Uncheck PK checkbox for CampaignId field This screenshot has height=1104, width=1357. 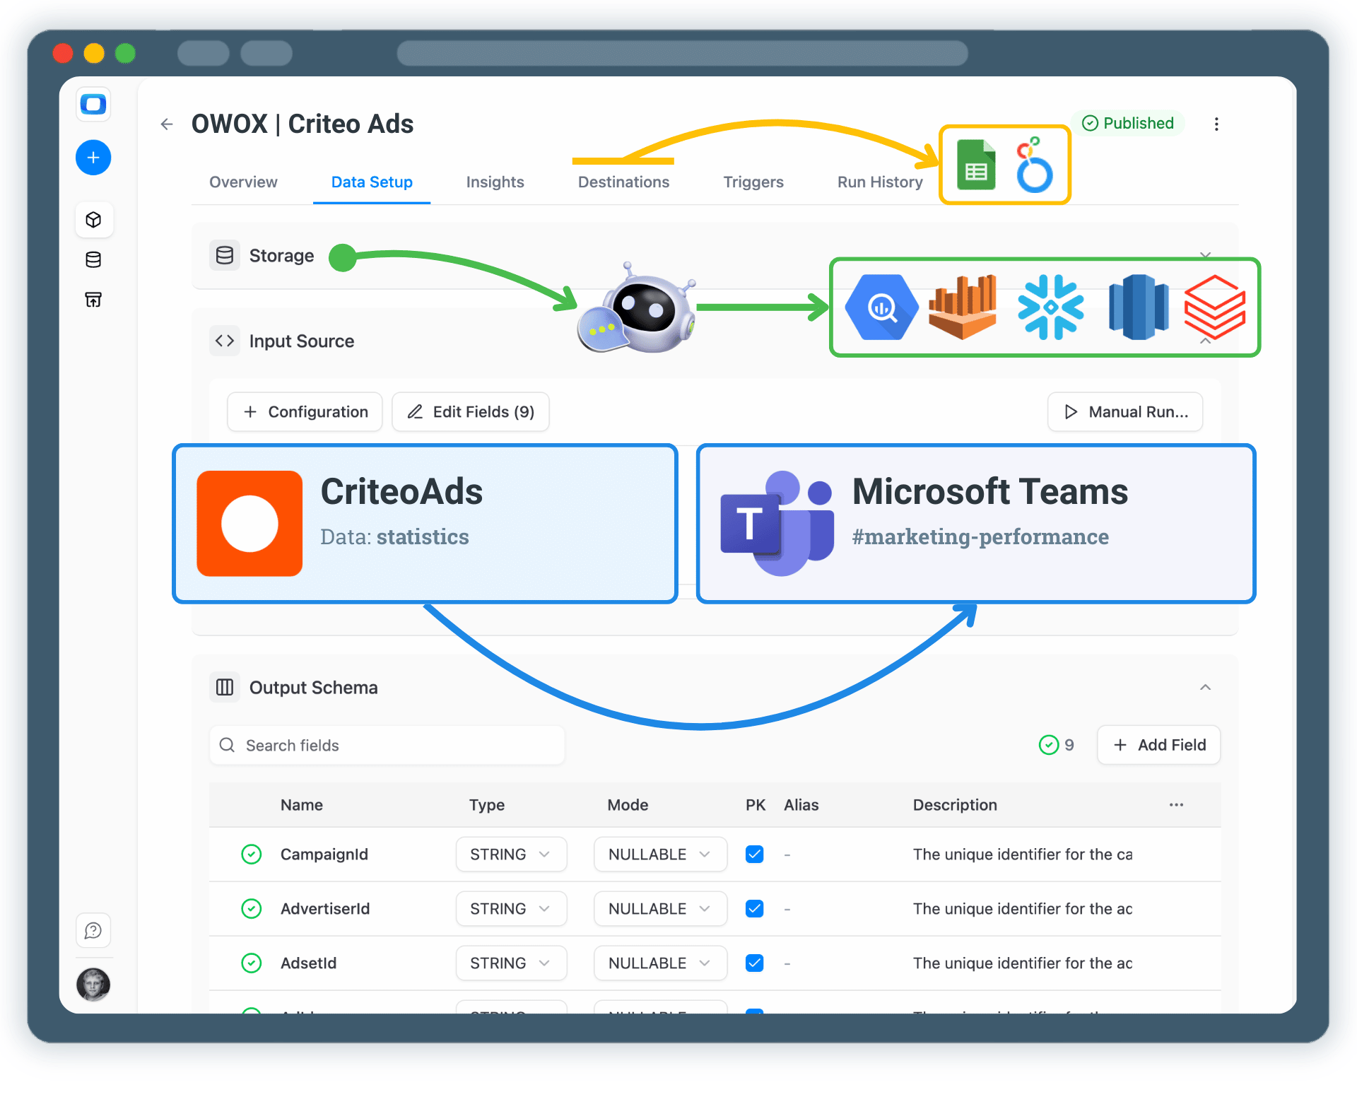(754, 854)
